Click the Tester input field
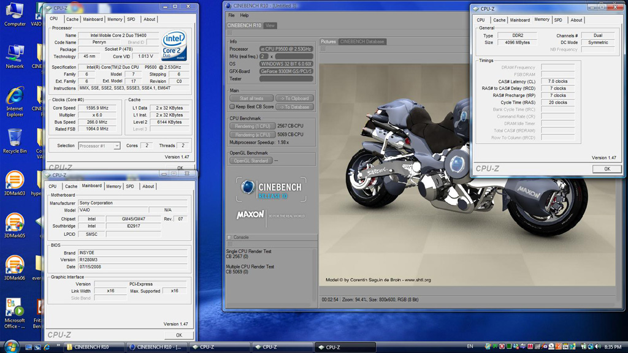 point(286,78)
